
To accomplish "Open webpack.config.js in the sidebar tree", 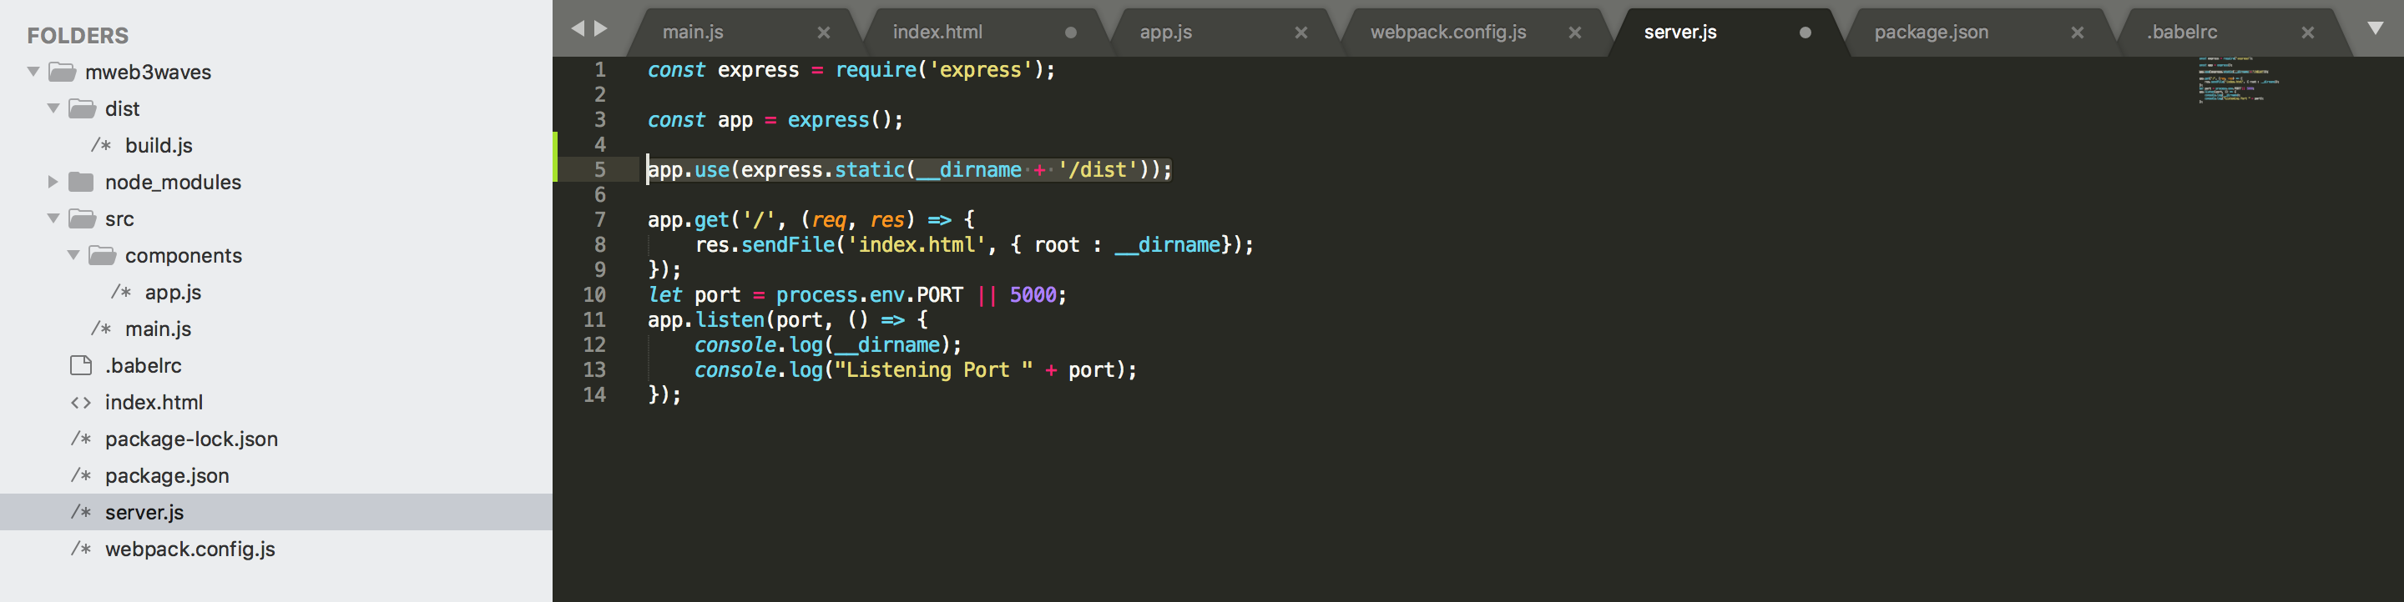I will click(190, 549).
